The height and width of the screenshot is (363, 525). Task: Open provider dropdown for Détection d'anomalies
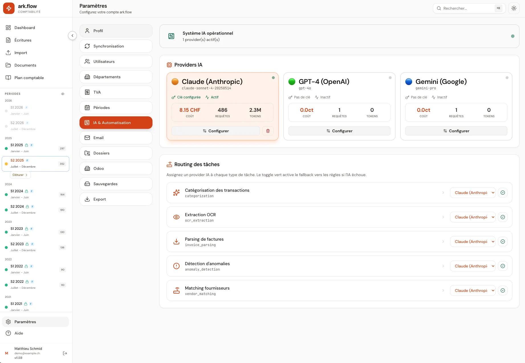coord(473,266)
